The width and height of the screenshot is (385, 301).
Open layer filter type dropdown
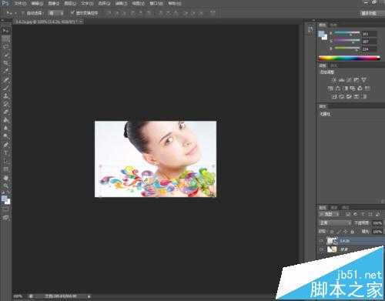coord(330,214)
